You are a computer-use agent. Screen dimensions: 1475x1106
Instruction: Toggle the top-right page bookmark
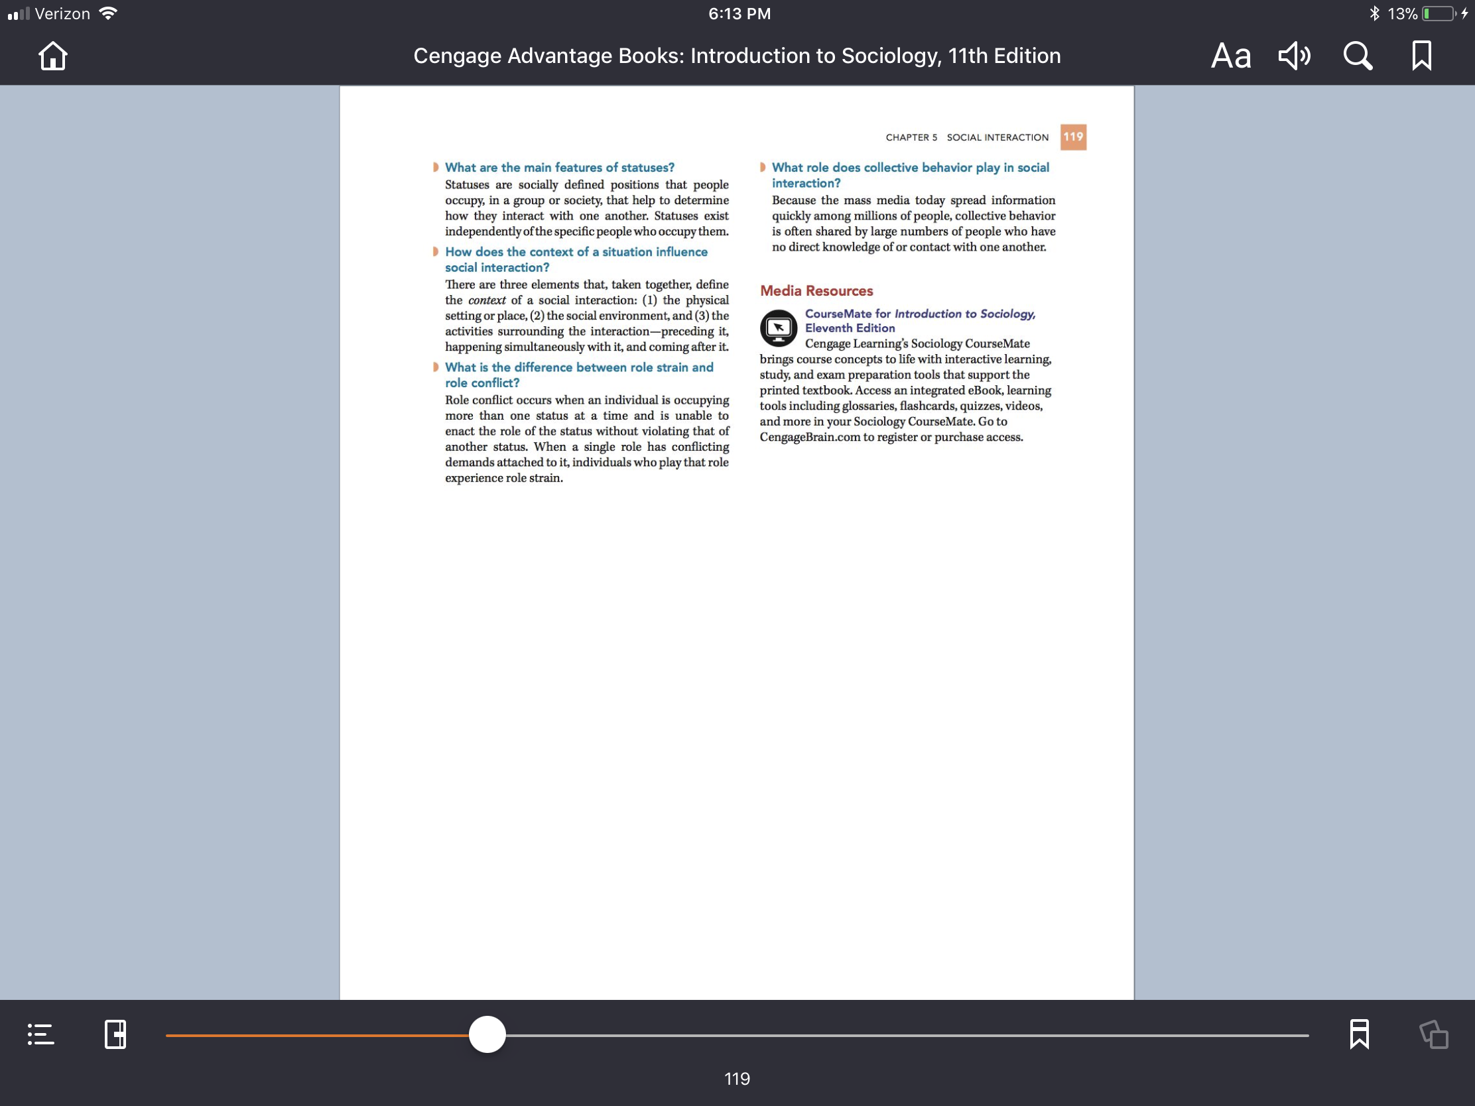[x=1421, y=56]
